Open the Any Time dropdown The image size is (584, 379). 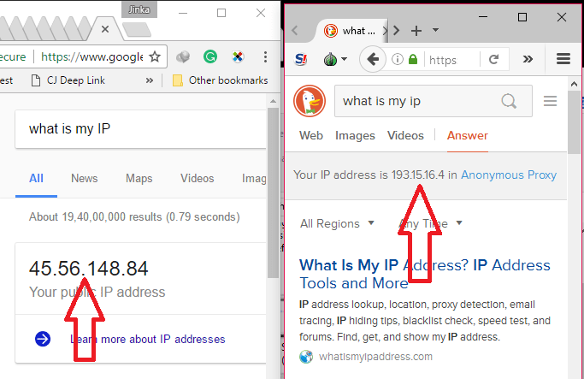coord(430,223)
